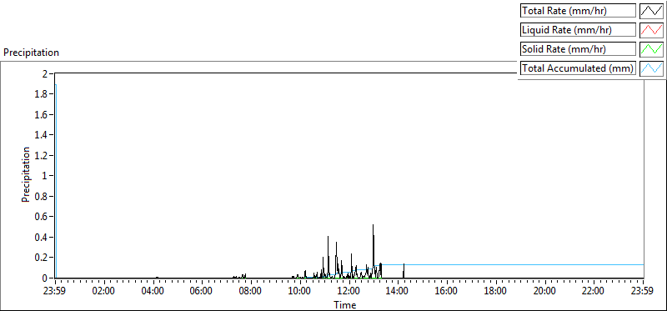Click the 1 value on the y-axis
667x311 pixels.
click(45, 176)
